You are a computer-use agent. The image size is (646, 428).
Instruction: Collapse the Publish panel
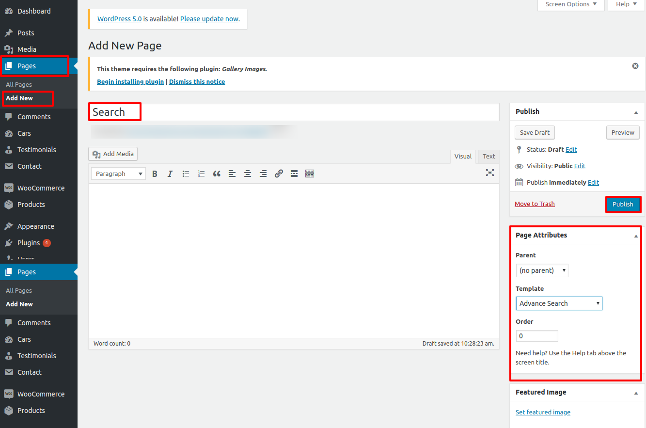coord(636,112)
